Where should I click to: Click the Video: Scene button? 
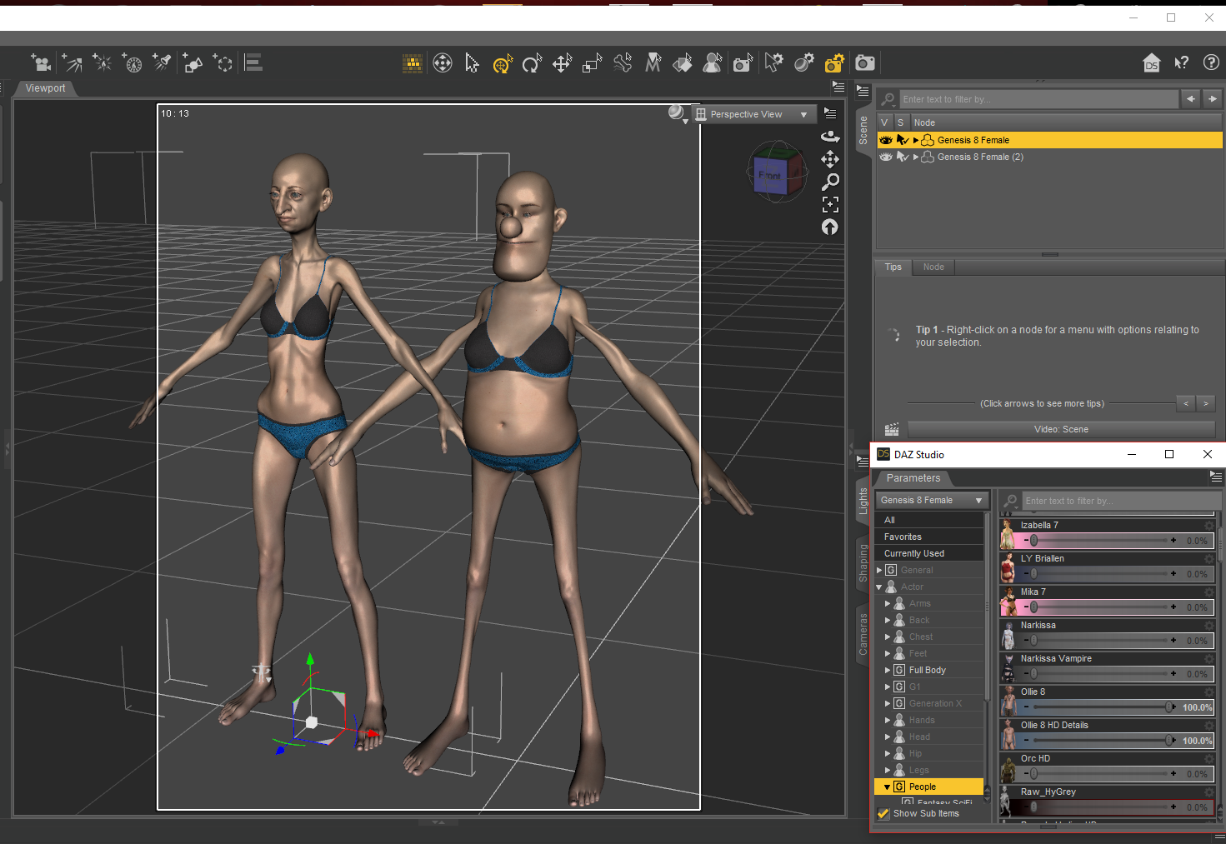click(x=1061, y=429)
